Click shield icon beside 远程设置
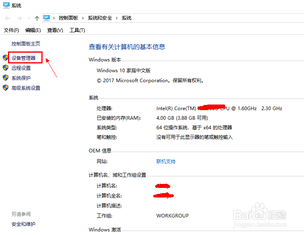Screen dimensions: 304x235 tap(6, 68)
